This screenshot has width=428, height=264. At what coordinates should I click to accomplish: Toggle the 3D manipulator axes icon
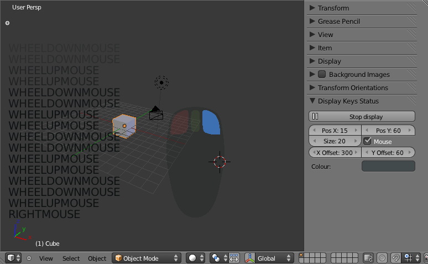pos(249,258)
